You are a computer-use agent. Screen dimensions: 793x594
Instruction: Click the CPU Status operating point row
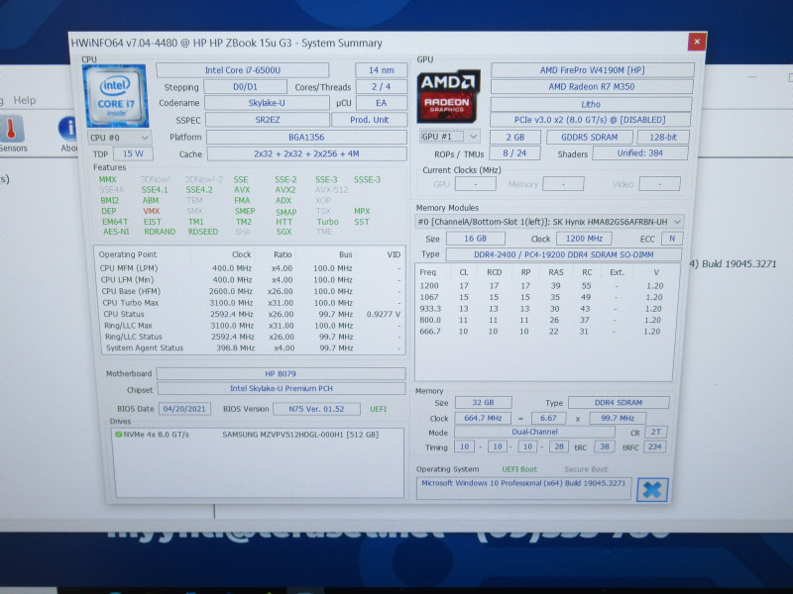pyautogui.click(x=251, y=314)
